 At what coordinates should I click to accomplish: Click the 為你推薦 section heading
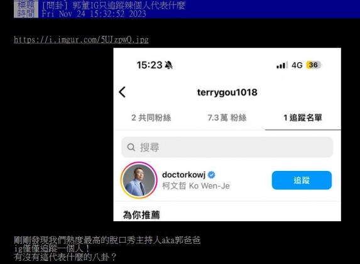(141, 215)
